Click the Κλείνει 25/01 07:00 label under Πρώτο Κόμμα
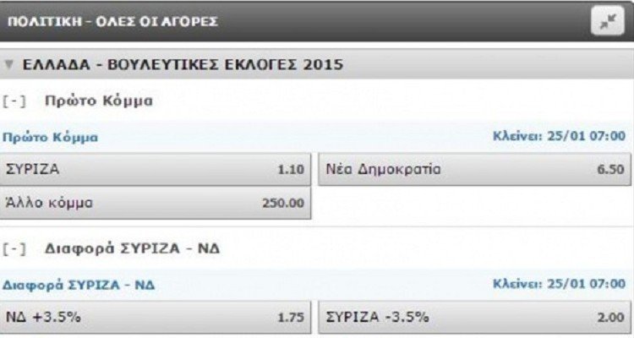This screenshot has width=634, height=338. [559, 136]
